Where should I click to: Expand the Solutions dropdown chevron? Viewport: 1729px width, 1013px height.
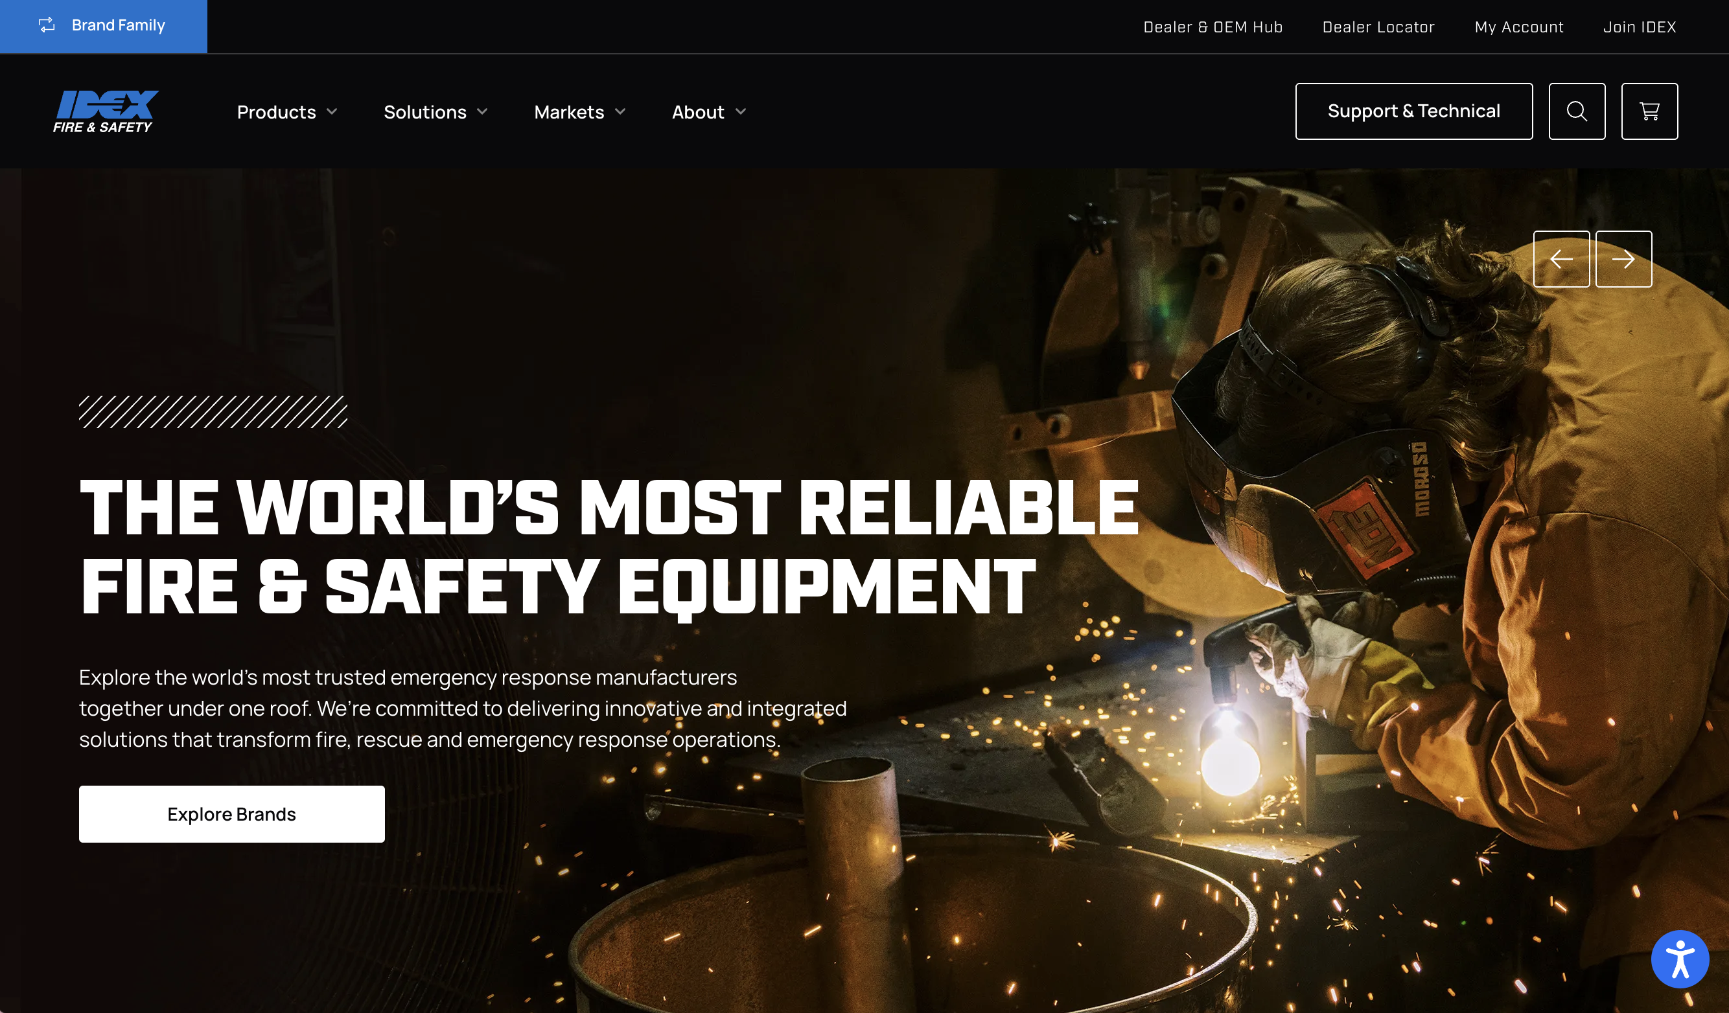click(482, 112)
